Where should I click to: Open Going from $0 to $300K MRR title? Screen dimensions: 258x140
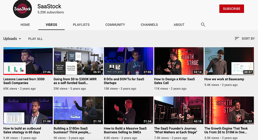click(75, 81)
